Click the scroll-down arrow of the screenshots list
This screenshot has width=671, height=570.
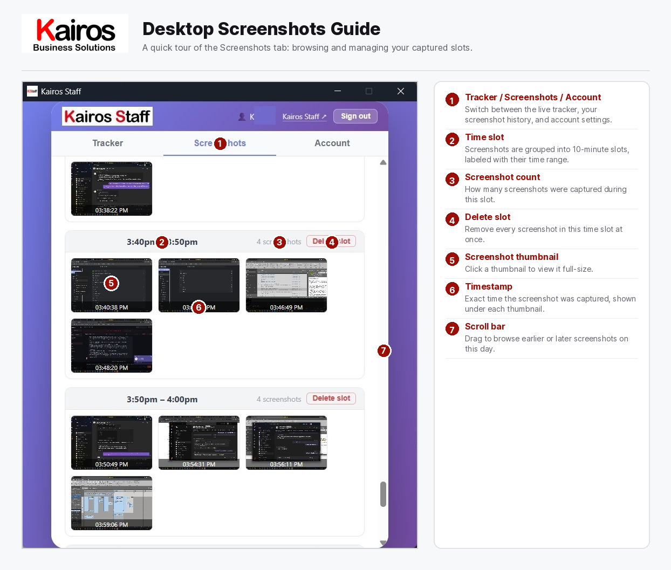(383, 543)
